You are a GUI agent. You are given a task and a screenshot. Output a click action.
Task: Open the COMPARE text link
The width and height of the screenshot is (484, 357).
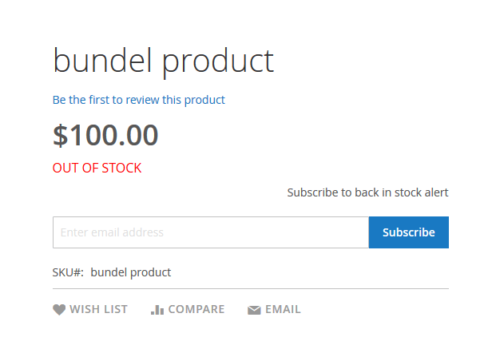point(196,309)
